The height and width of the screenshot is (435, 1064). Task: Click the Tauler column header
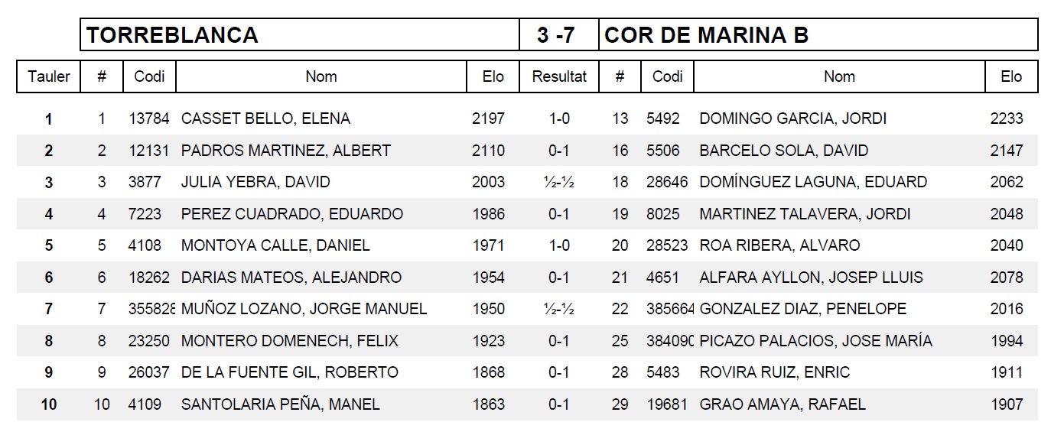pos(49,76)
